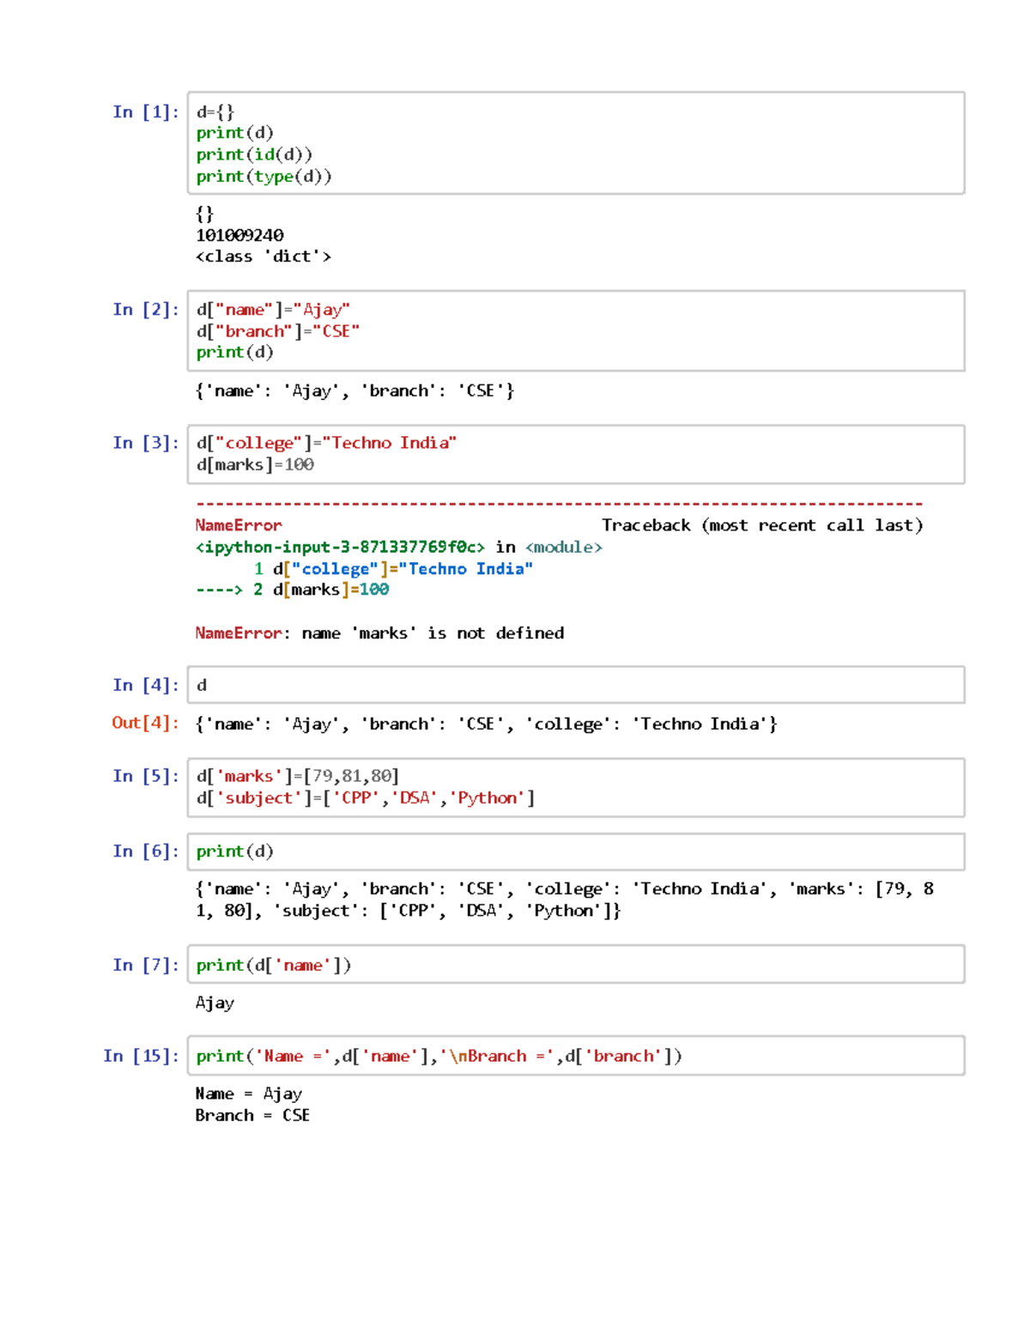Click the <class 'dict'> output line
This screenshot has height=1333, width=1030.
[263, 257]
